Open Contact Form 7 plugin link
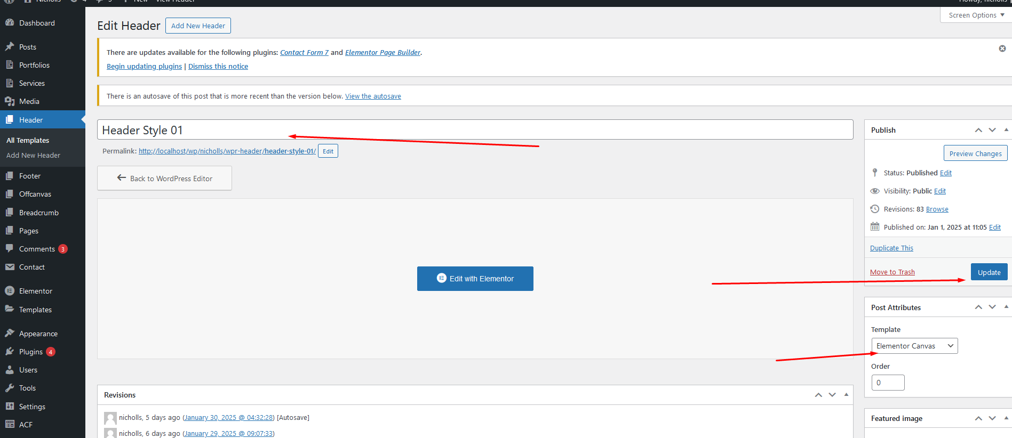The height and width of the screenshot is (438, 1012). (x=304, y=52)
